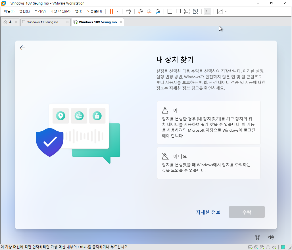Toggle the thumbnail bar panel
The height and width of the screenshot is (250, 292).
[178, 11]
